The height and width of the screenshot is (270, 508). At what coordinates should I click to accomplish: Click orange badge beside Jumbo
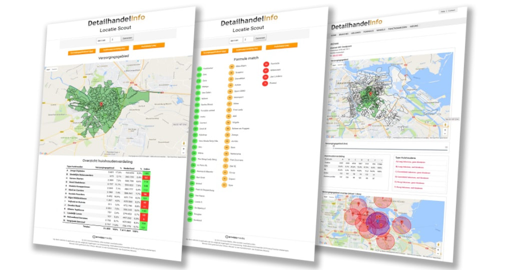227,141
